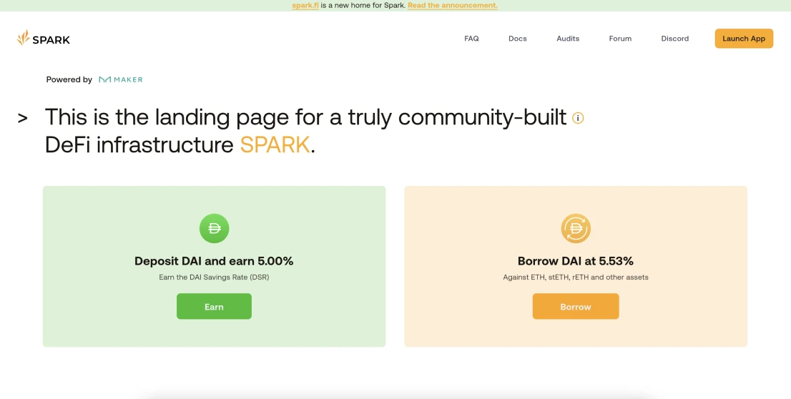Click the orange Borrow button

point(576,306)
